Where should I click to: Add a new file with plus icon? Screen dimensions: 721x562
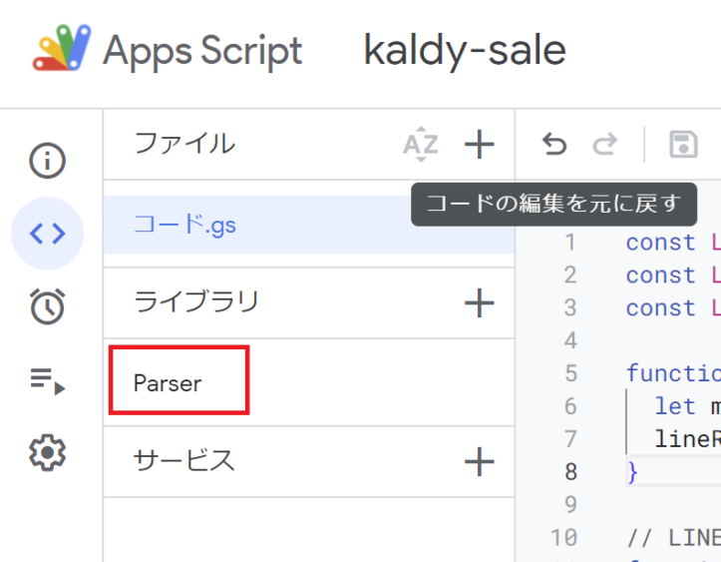tap(479, 145)
